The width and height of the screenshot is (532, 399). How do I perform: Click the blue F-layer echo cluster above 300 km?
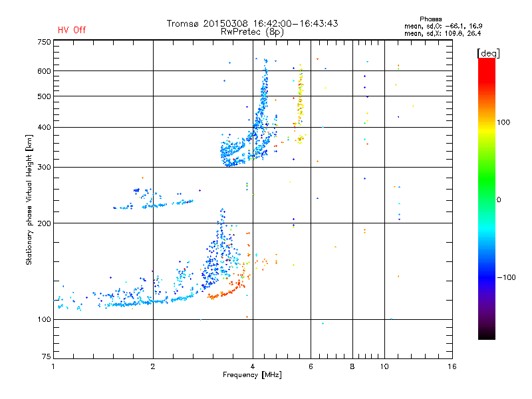coord(246,136)
